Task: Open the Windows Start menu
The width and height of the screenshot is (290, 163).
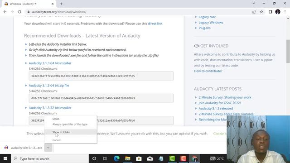Action: [x=5, y=158]
